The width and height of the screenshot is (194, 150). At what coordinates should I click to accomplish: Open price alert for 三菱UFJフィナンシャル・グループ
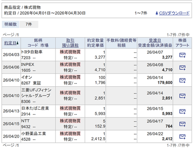click(182, 96)
